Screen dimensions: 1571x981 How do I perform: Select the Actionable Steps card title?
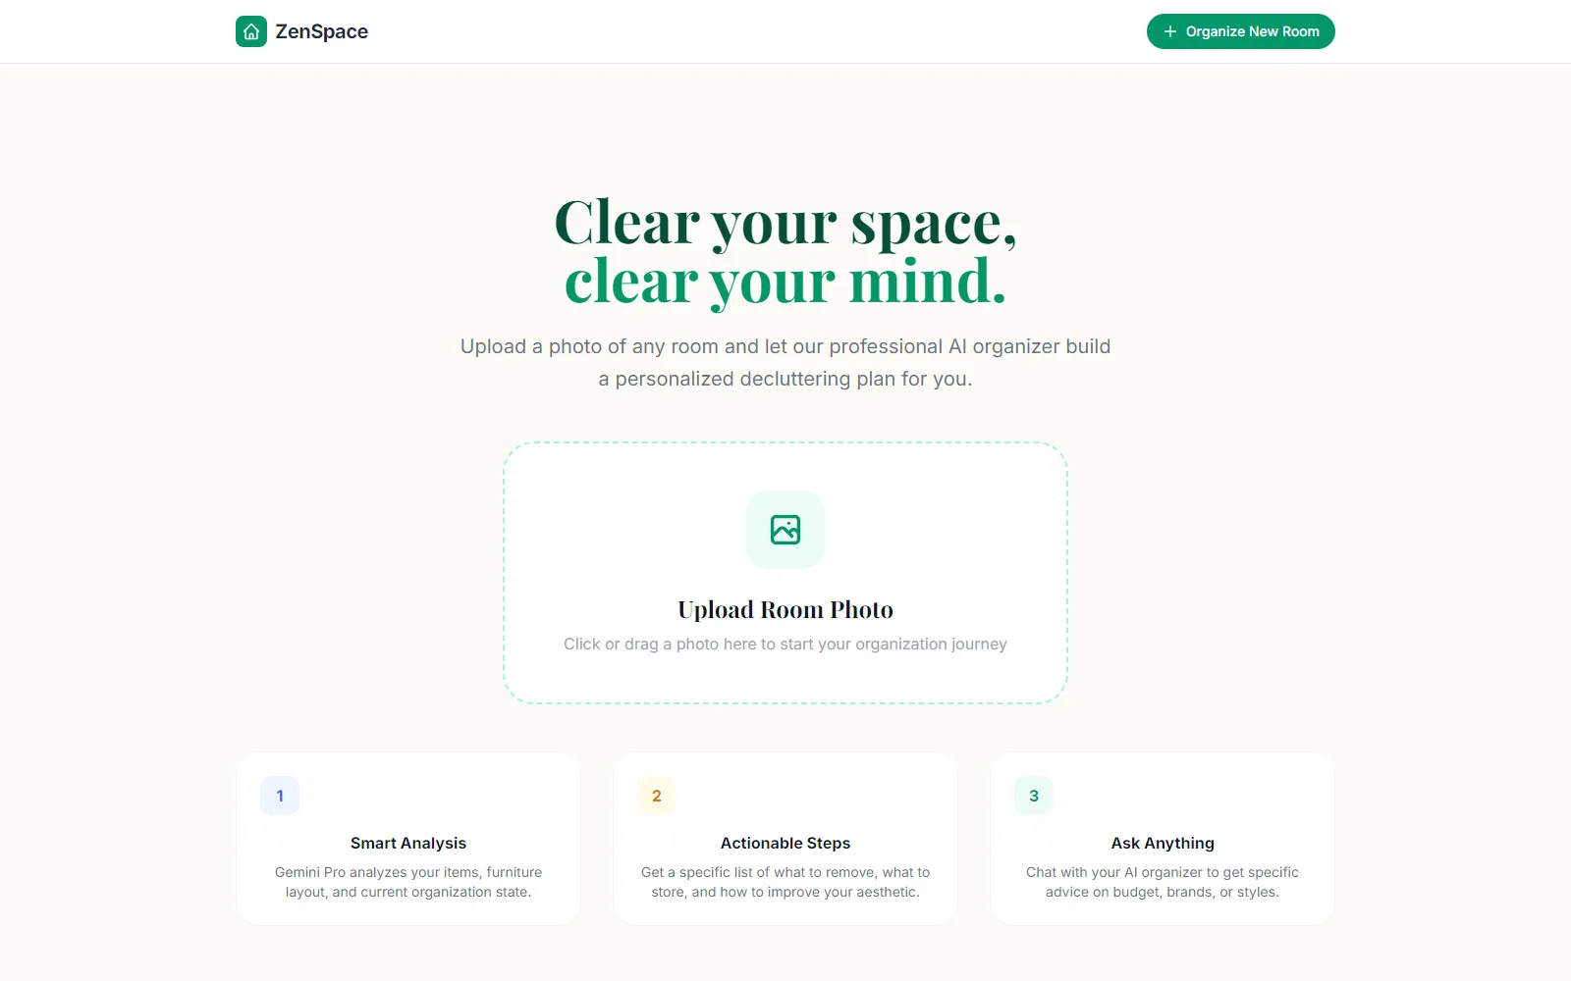coord(785,843)
